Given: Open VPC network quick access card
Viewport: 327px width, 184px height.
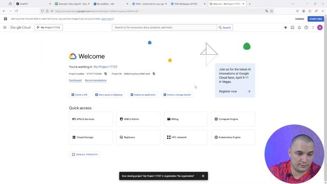Looking at the screenshot, I should click(x=185, y=137).
